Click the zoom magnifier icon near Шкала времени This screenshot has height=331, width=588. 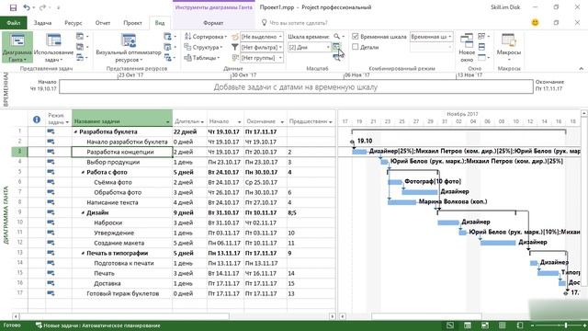pyautogui.click(x=337, y=37)
